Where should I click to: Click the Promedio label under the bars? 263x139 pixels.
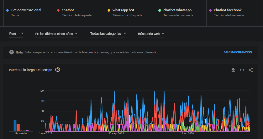pos(21,133)
